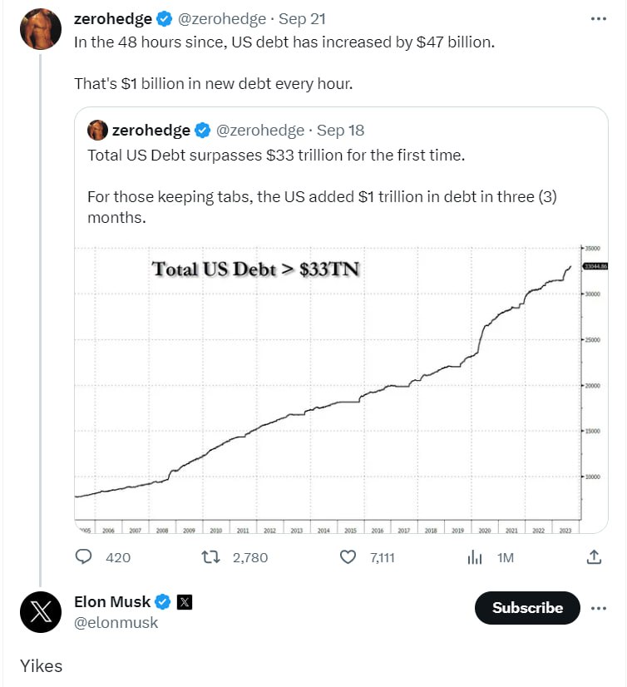Screen dimensions: 627x687
Task: Click the X affiliate badge beside Elon Musk
Action: pyautogui.click(x=185, y=602)
